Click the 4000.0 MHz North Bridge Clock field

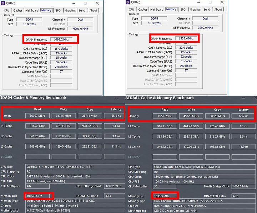click(243, 187)
